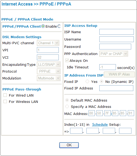Click the VCI input field
The height and width of the screenshot is (156, 137).
click(x=48, y=57)
